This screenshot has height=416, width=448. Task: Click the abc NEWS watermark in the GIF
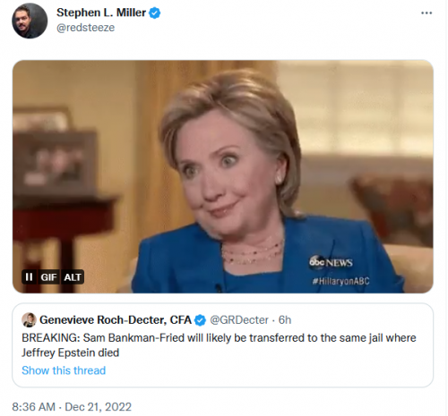click(331, 262)
